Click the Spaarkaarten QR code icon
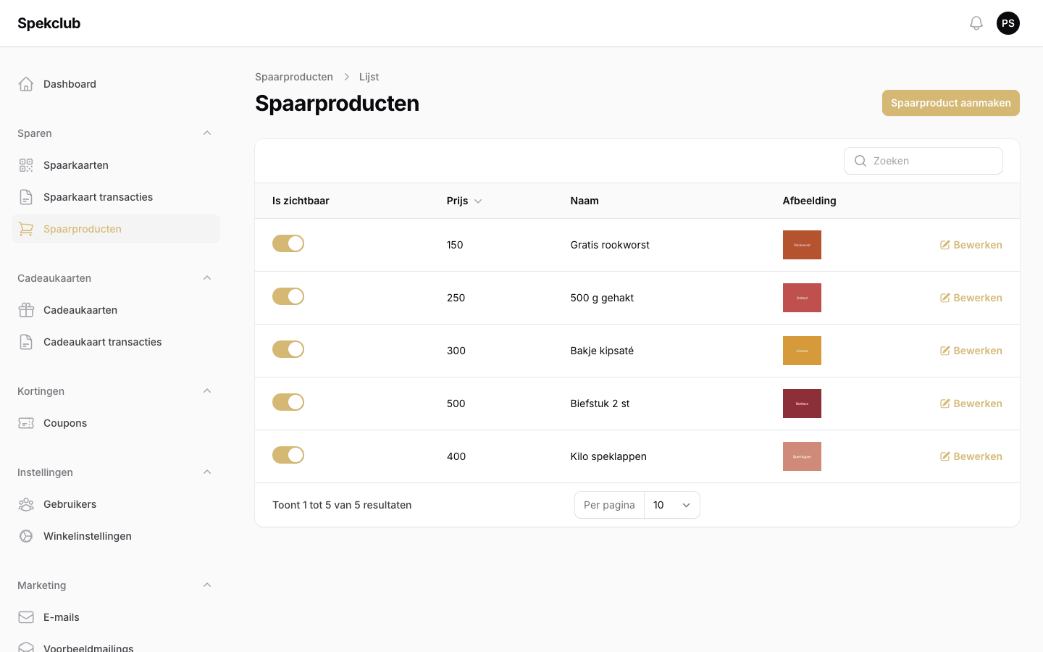Screen dimensions: 1043x652 click(x=26, y=165)
